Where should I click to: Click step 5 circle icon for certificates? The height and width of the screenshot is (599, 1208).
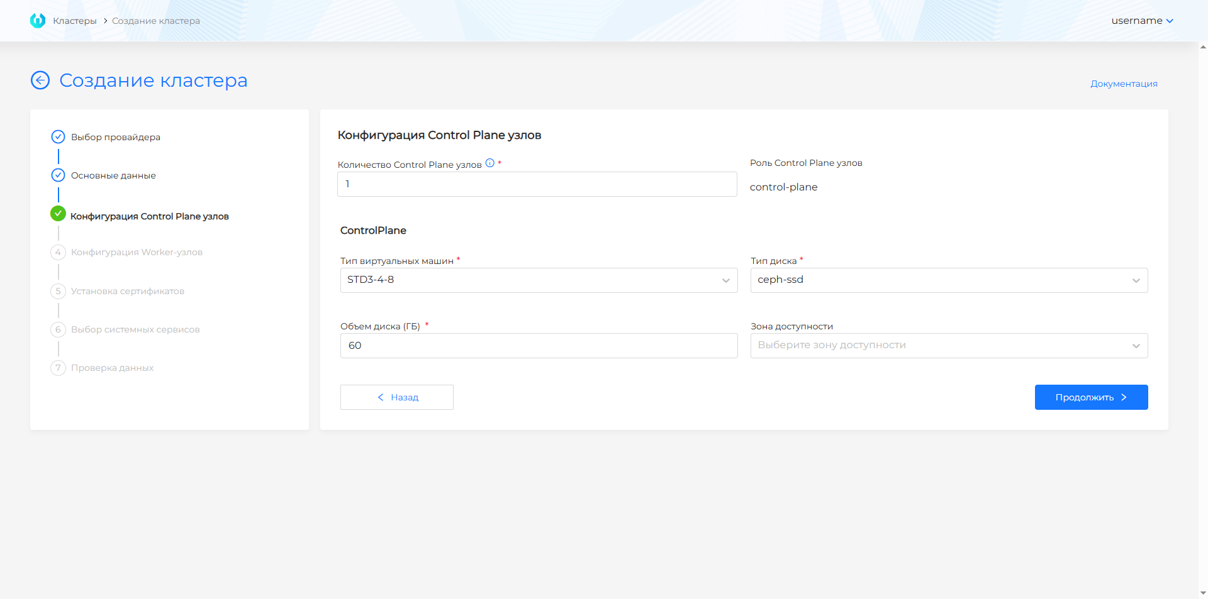[x=58, y=291]
